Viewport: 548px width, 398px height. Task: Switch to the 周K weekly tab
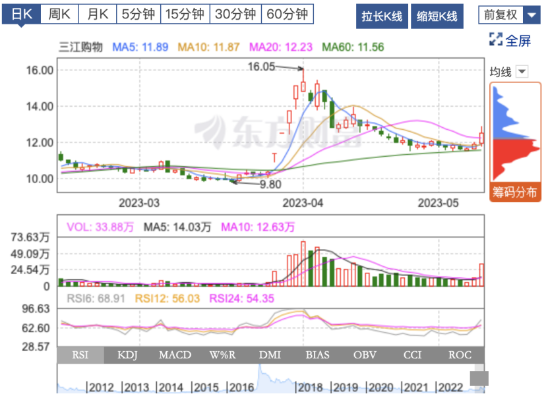61,14
